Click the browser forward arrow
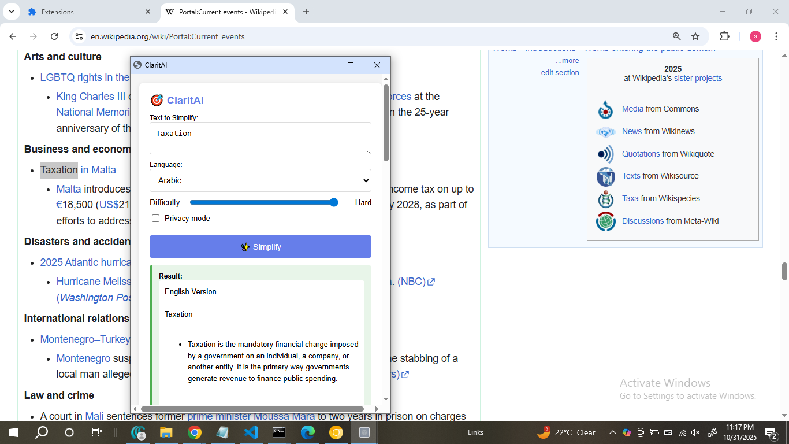The image size is (789, 444). click(34, 36)
